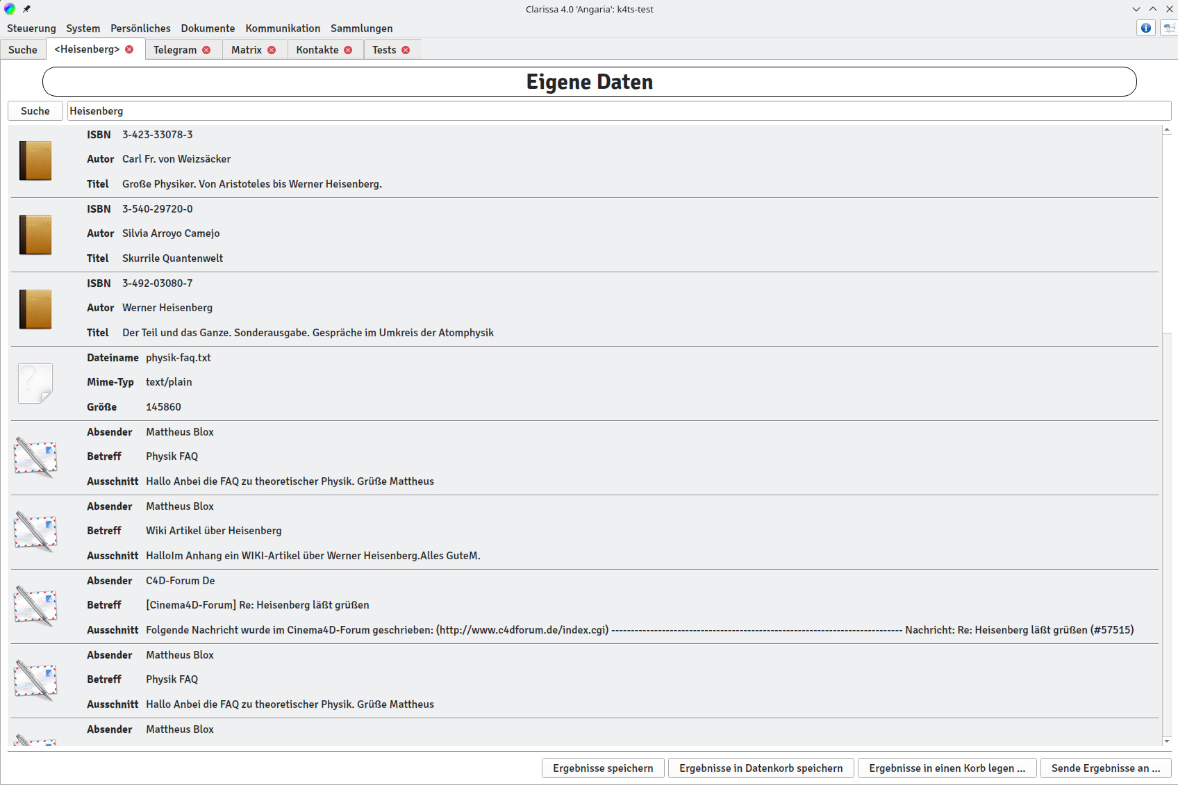
Task: Click the scrollbar up arrow of results list
Action: [x=1167, y=130]
